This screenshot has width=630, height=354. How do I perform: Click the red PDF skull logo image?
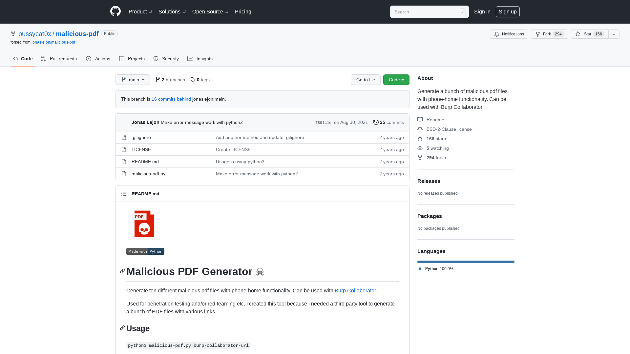pos(144,224)
